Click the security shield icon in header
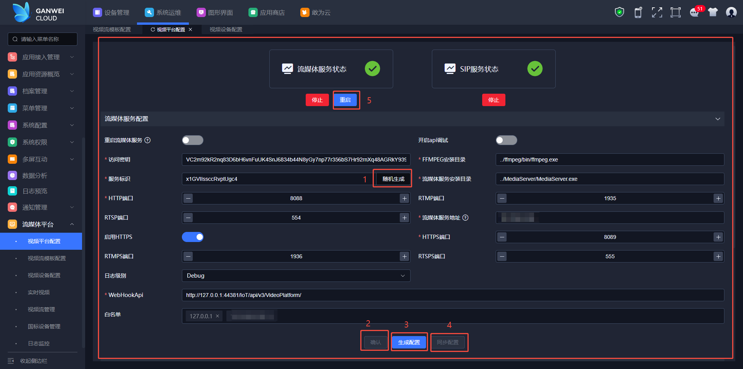Screen dimensions: 743x369 pos(619,12)
